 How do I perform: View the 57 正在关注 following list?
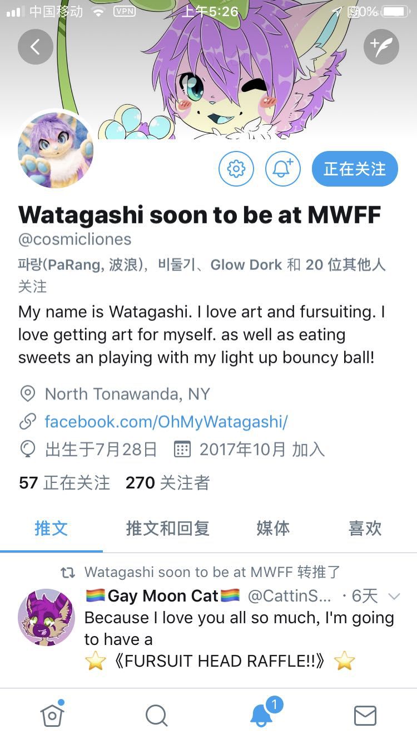click(64, 482)
